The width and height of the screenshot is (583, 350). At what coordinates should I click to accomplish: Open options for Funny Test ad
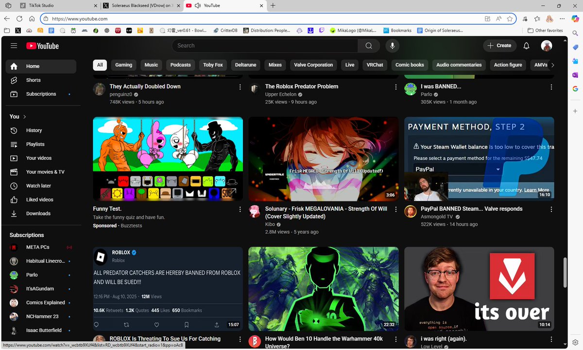[x=240, y=209]
